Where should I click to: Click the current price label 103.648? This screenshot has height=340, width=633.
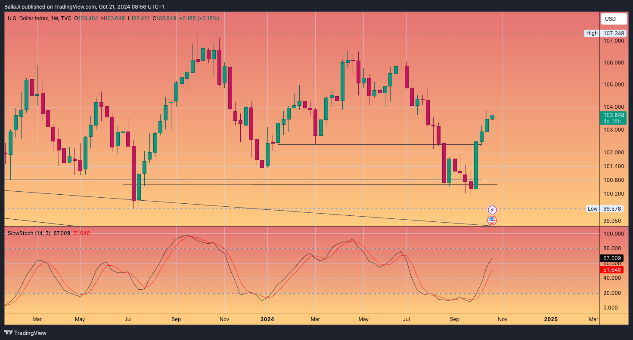click(614, 115)
